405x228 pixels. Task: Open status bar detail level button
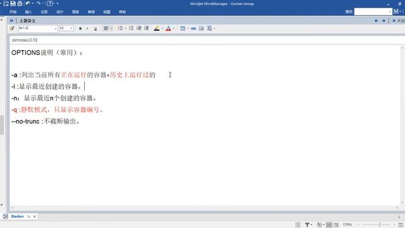point(320,225)
